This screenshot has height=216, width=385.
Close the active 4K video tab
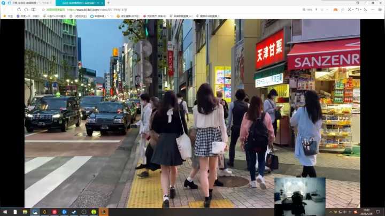point(102,3)
